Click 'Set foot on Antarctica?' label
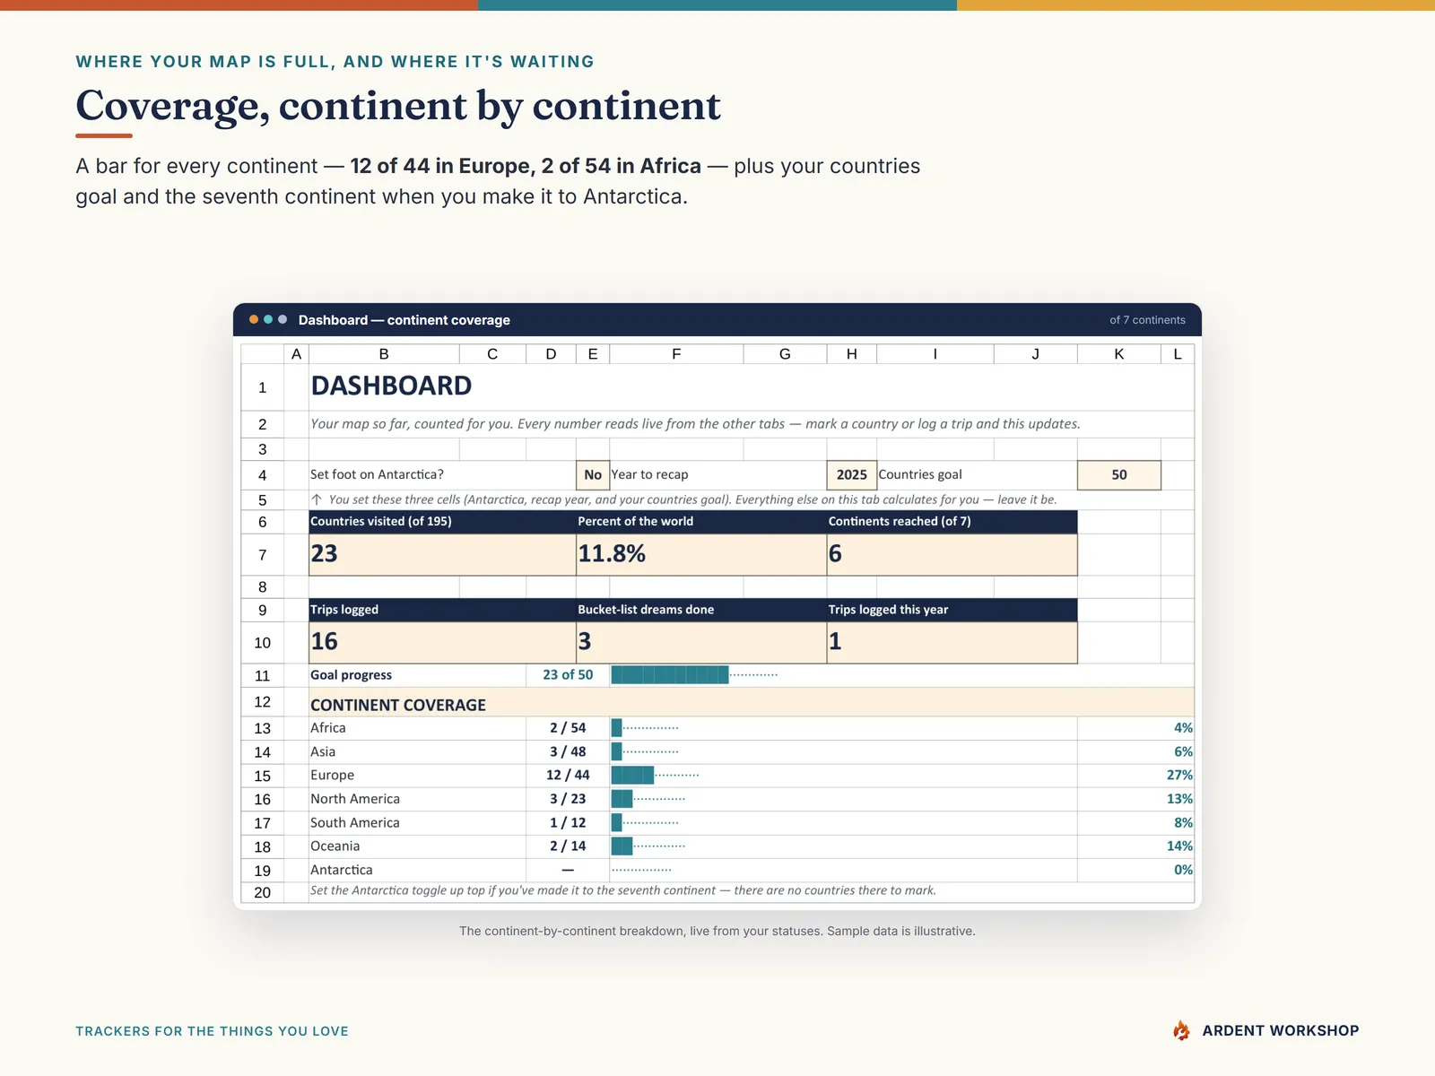This screenshot has width=1435, height=1076. coord(377,475)
